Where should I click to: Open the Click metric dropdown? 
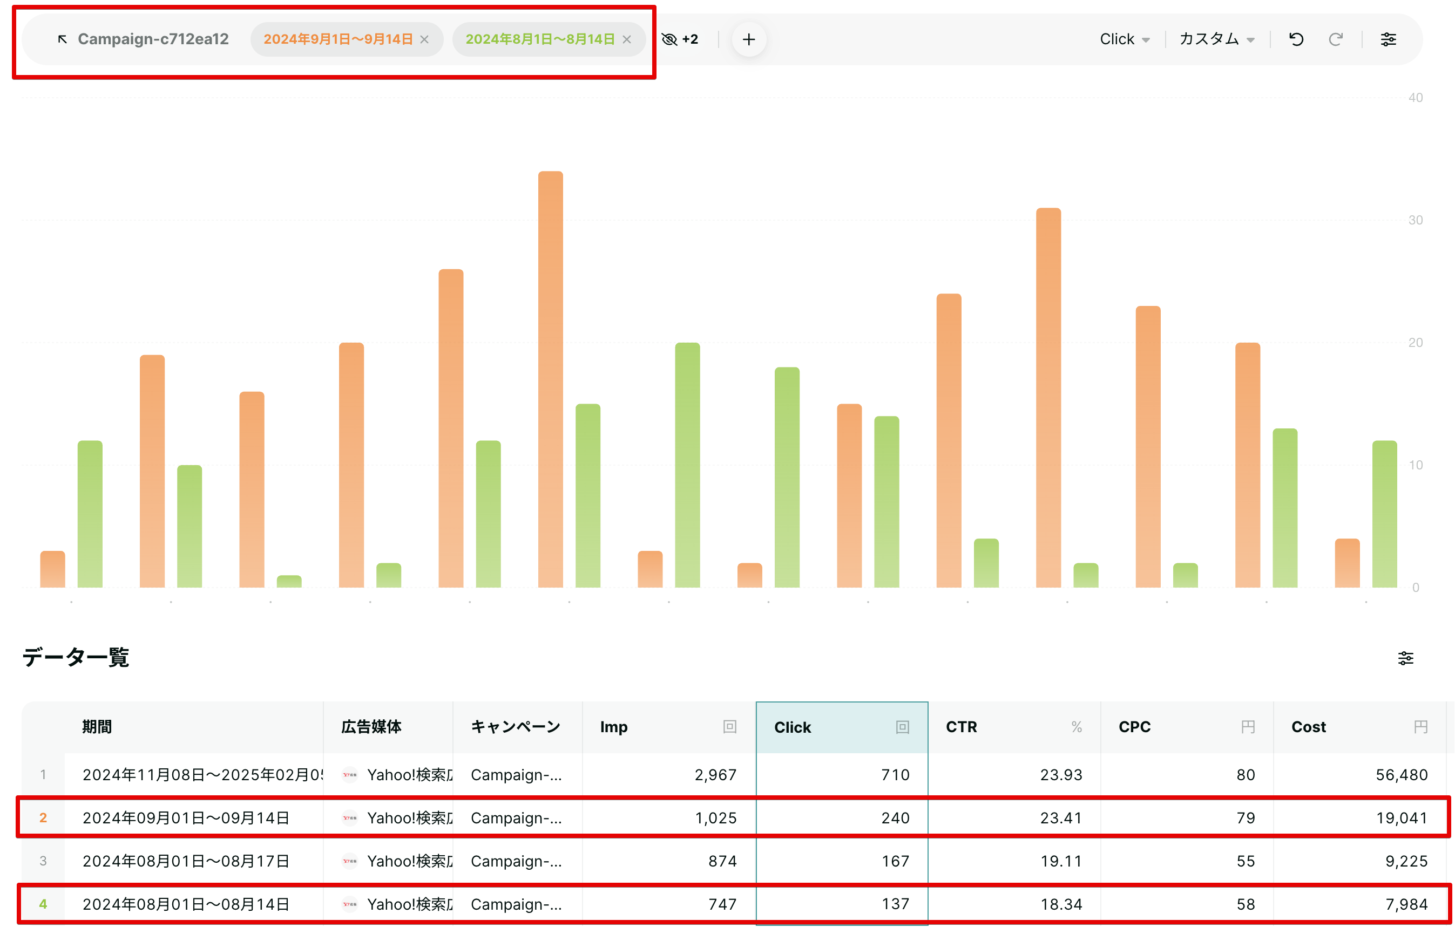click(1125, 39)
